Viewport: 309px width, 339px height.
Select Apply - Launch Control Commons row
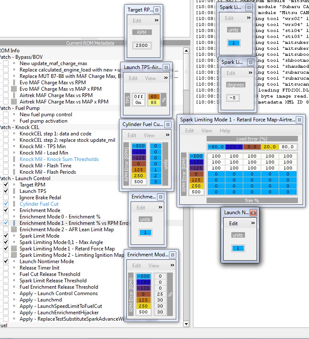[x=58, y=293]
